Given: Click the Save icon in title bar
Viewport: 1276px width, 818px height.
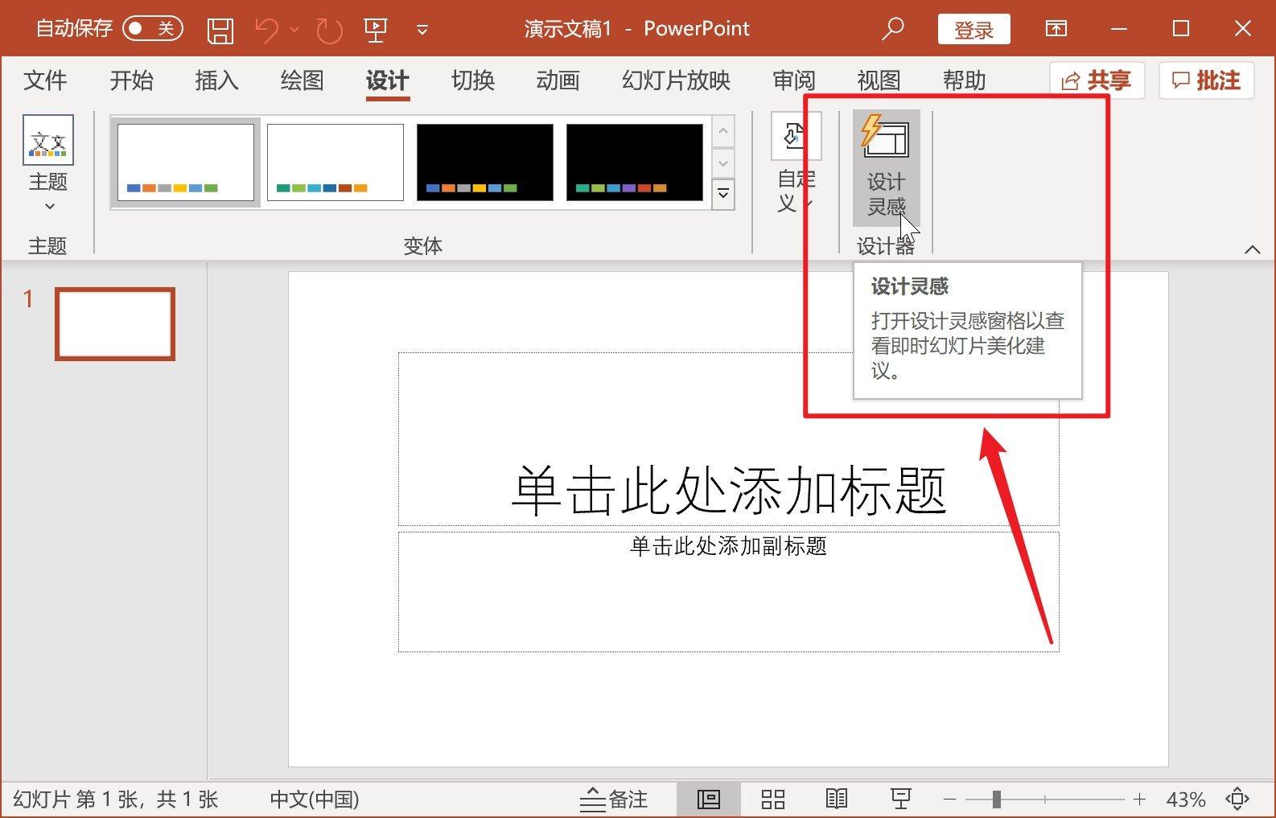Looking at the screenshot, I should coord(220,30).
